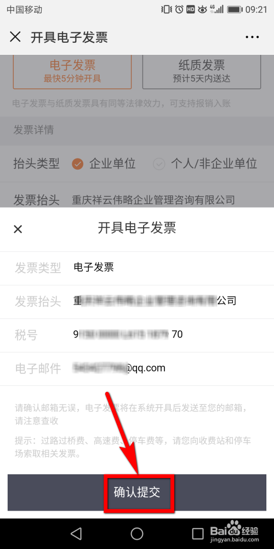Viewport: 274px width, 549px height.
Task: Choose the 纸质发票 invoice type tab
Action: pyautogui.click(x=202, y=71)
